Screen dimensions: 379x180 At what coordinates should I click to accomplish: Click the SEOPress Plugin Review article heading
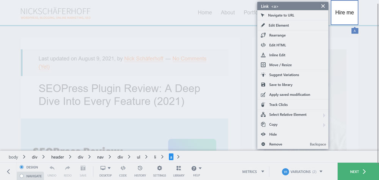[119, 95]
